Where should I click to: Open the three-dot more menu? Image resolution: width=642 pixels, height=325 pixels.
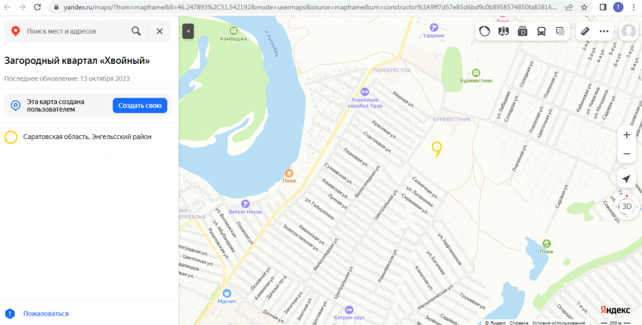[604, 31]
